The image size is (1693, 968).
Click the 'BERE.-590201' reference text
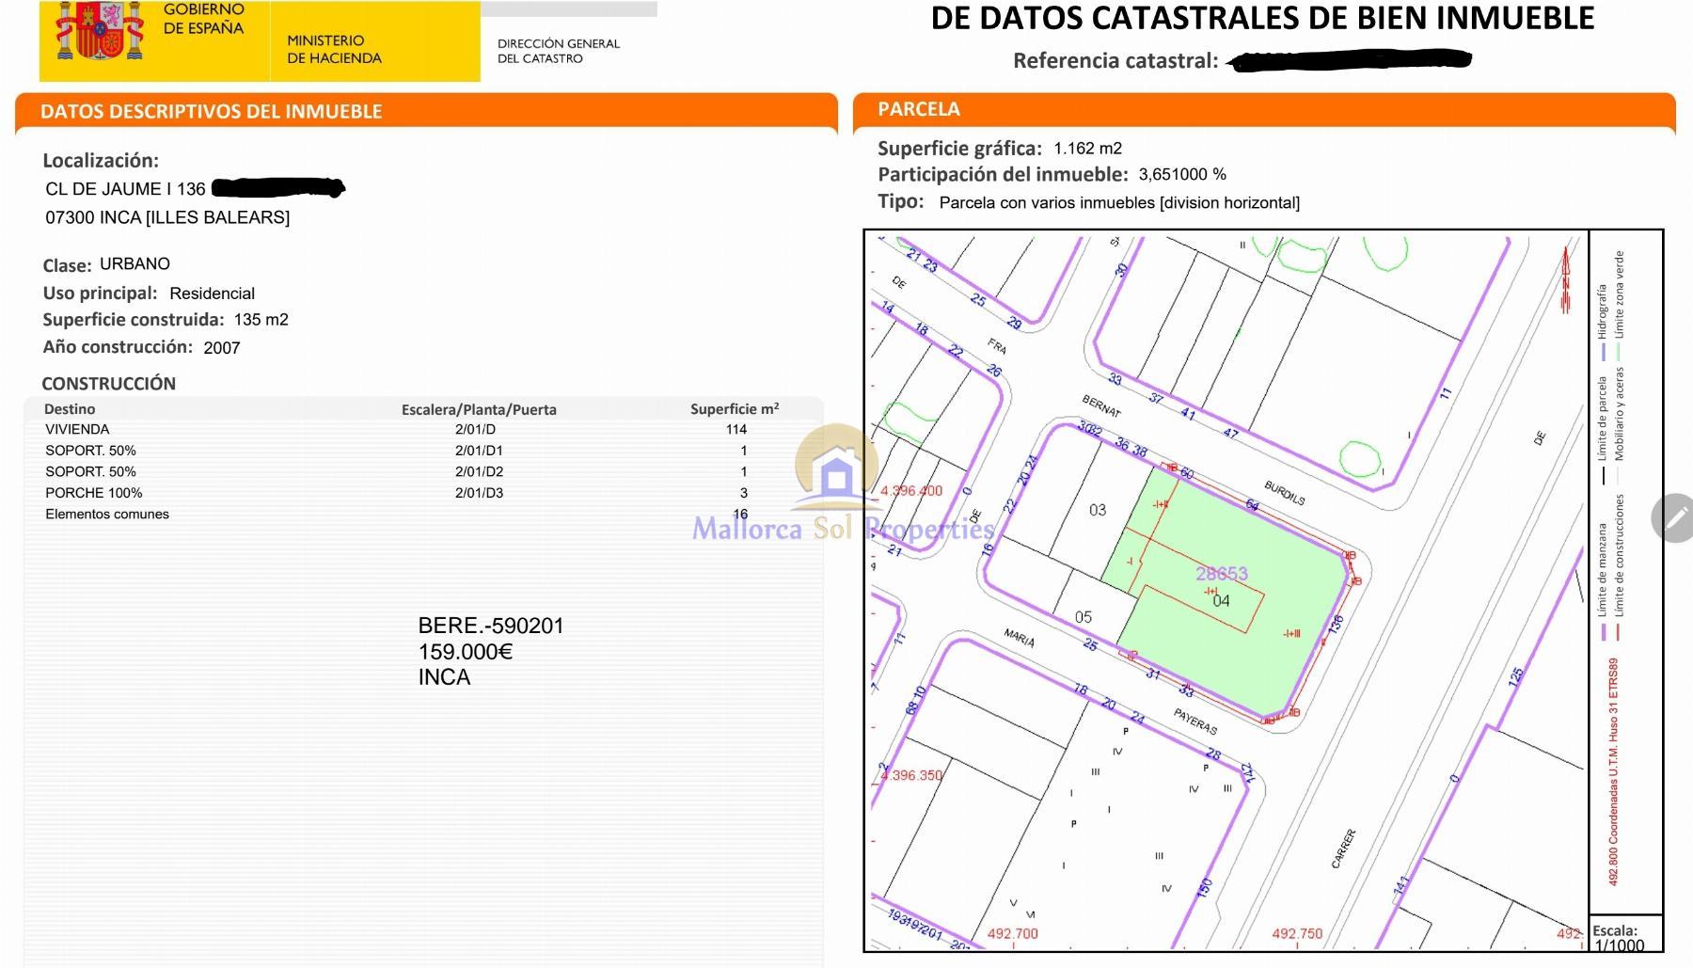pyautogui.click(x=491, y=626)
